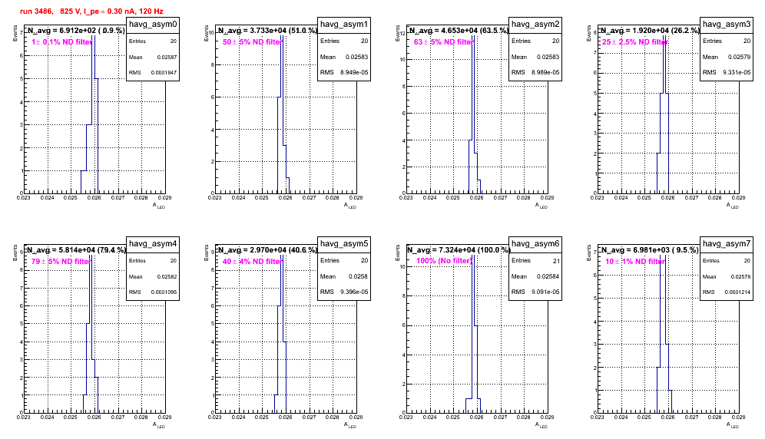Click the run 3486 title text
Viewport: 765px width, 439px height.
(x=91, y=11)
